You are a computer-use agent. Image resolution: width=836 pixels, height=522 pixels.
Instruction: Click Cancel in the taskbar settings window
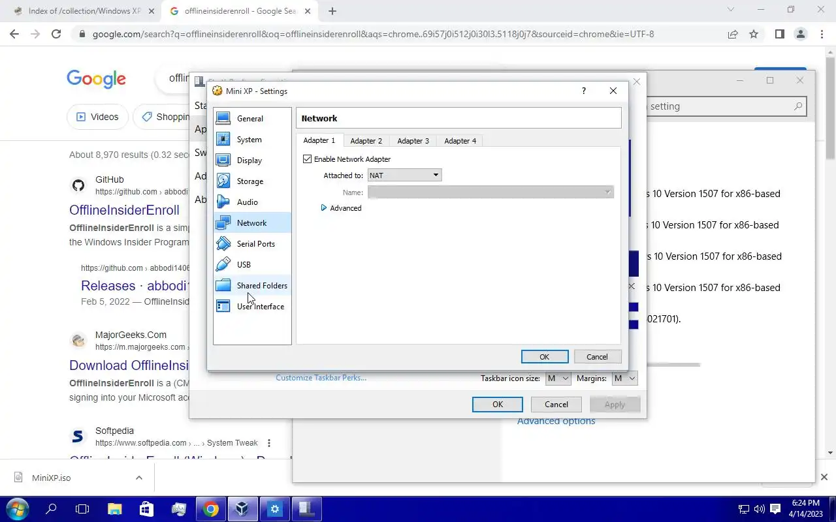(x=556, y=405)
